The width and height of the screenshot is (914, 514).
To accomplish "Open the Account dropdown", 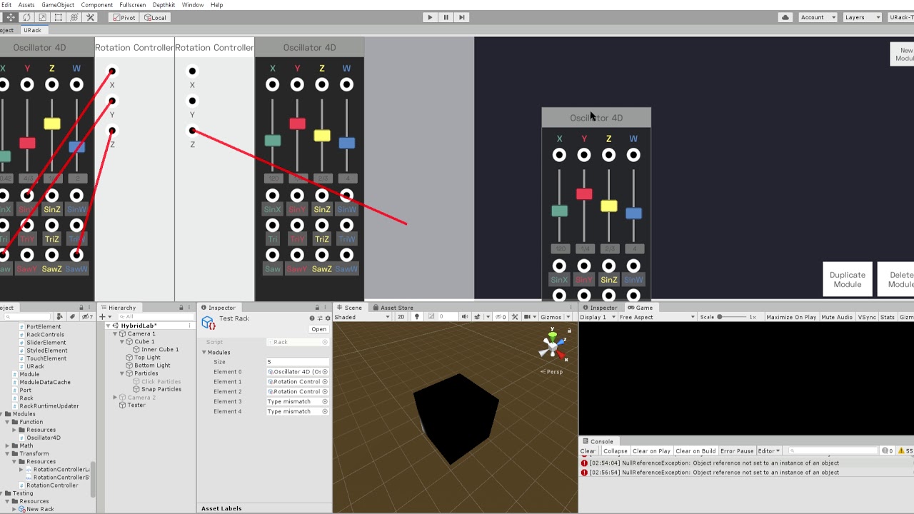I will pos(817,17).
